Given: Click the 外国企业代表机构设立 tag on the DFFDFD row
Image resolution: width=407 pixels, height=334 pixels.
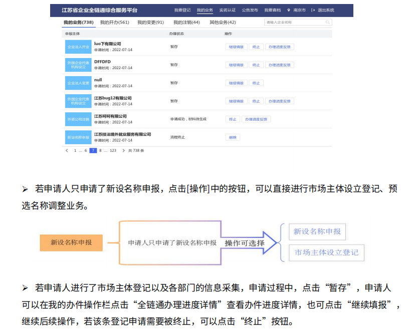Looking at the screenshot, I should pos(78,65).
